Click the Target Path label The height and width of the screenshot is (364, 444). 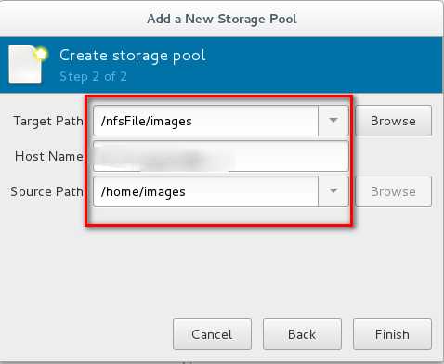coord(48,121)
